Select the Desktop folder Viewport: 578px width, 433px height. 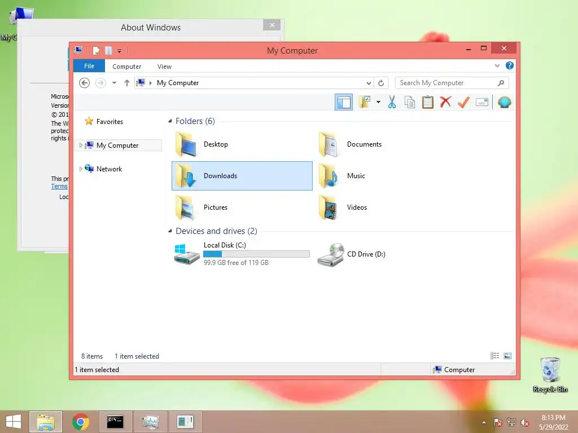pos(242,144)
